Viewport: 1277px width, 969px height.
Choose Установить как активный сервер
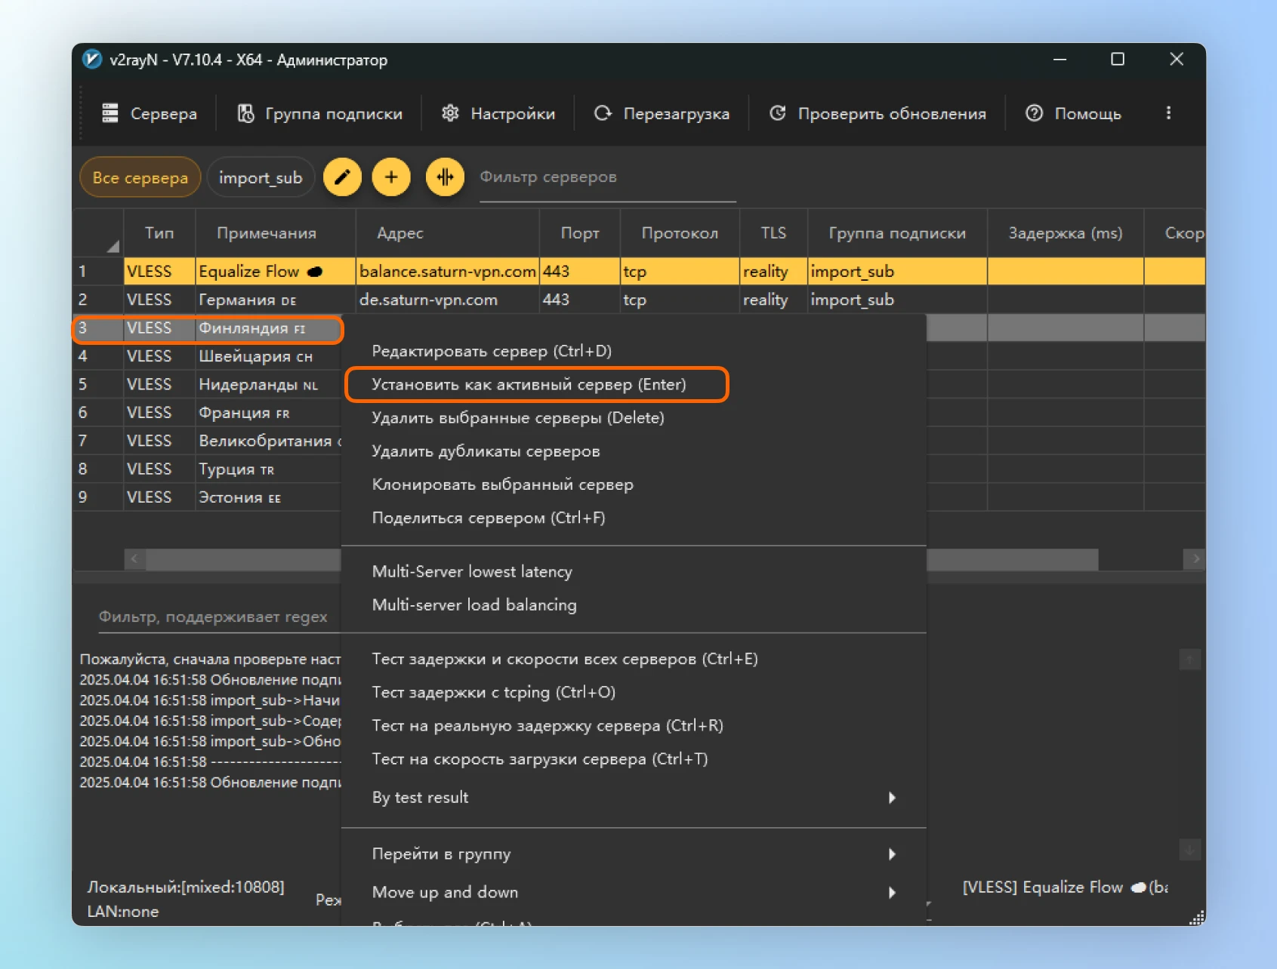click(529, 385)
